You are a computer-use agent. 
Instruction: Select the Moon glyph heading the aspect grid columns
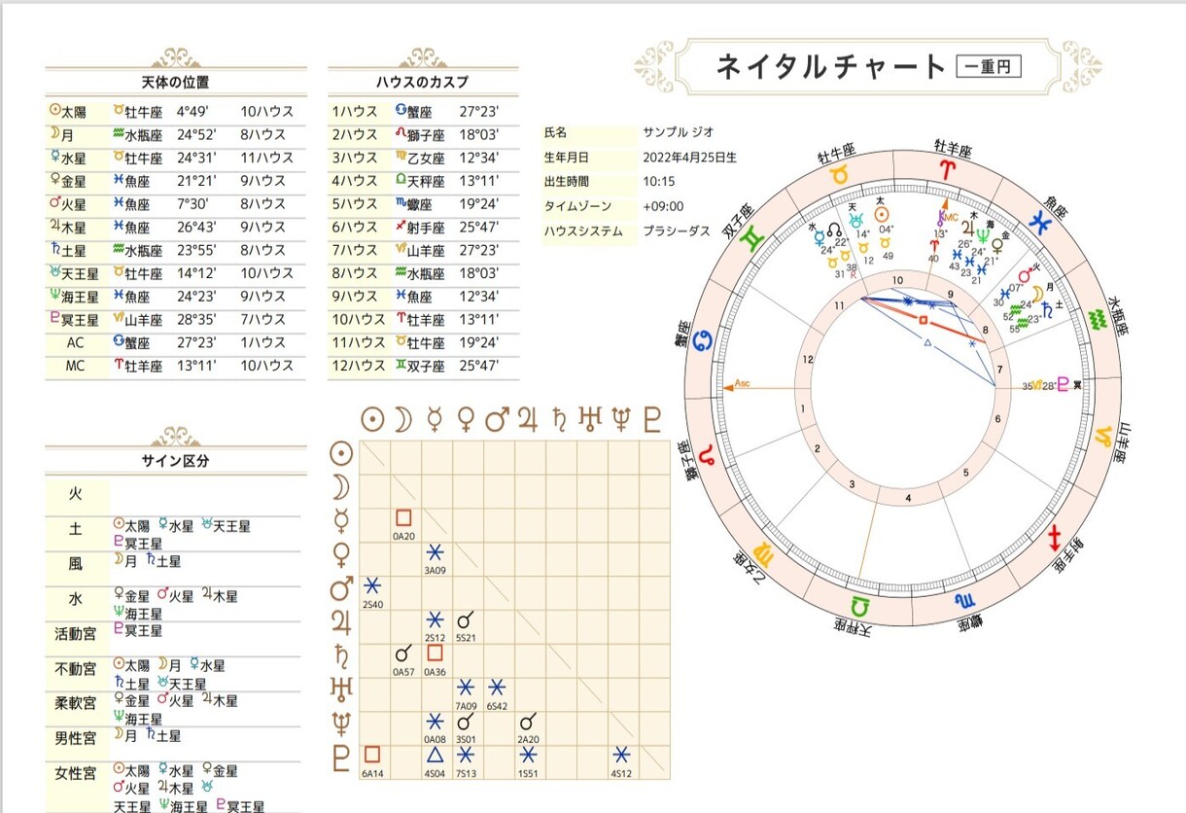pyautogui.click(x=403, y=419)
